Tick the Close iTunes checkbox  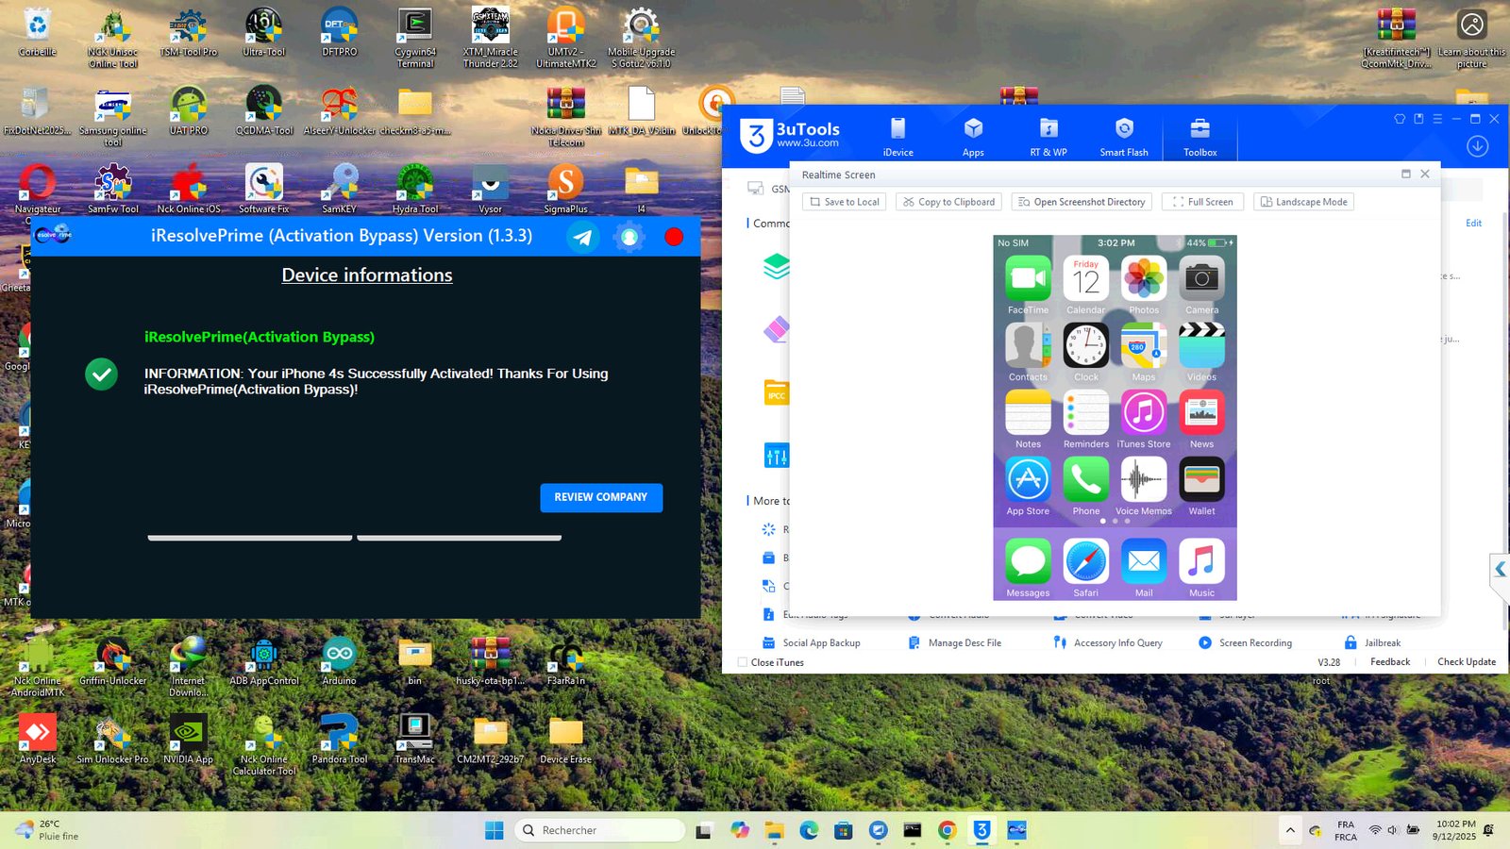coord(743,662)
